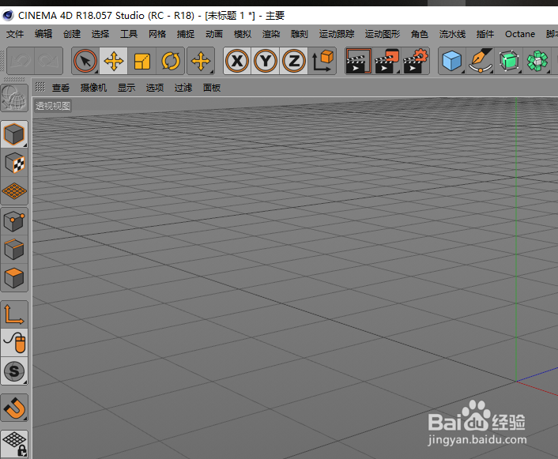The width and height of the screenshot is (558, 459).
Task: Click the 透视视图 viewport label
Action: (53, 106)
